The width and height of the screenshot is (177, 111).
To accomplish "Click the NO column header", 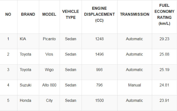I will pyautogui.click(x=8, y=14).
